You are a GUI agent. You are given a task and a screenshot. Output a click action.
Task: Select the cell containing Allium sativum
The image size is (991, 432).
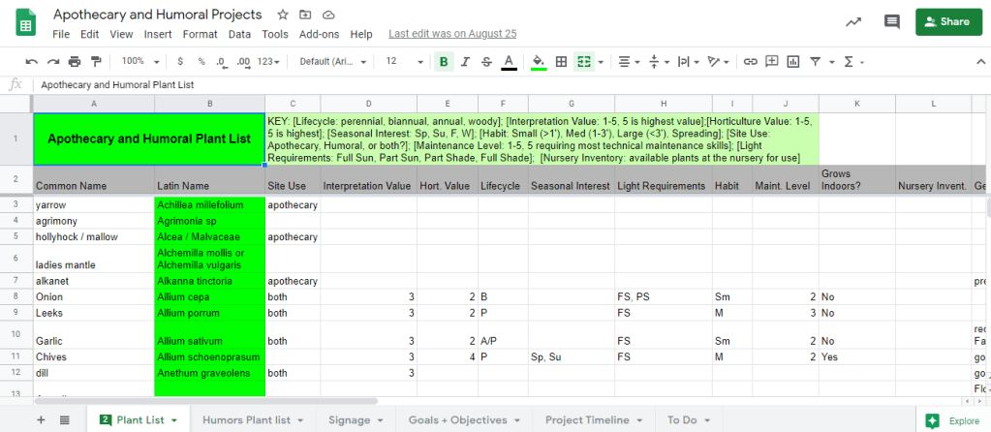pyautogui.click(x=209, y=341)
